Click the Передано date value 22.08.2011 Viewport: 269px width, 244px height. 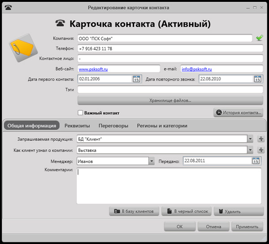click(195, 161)
